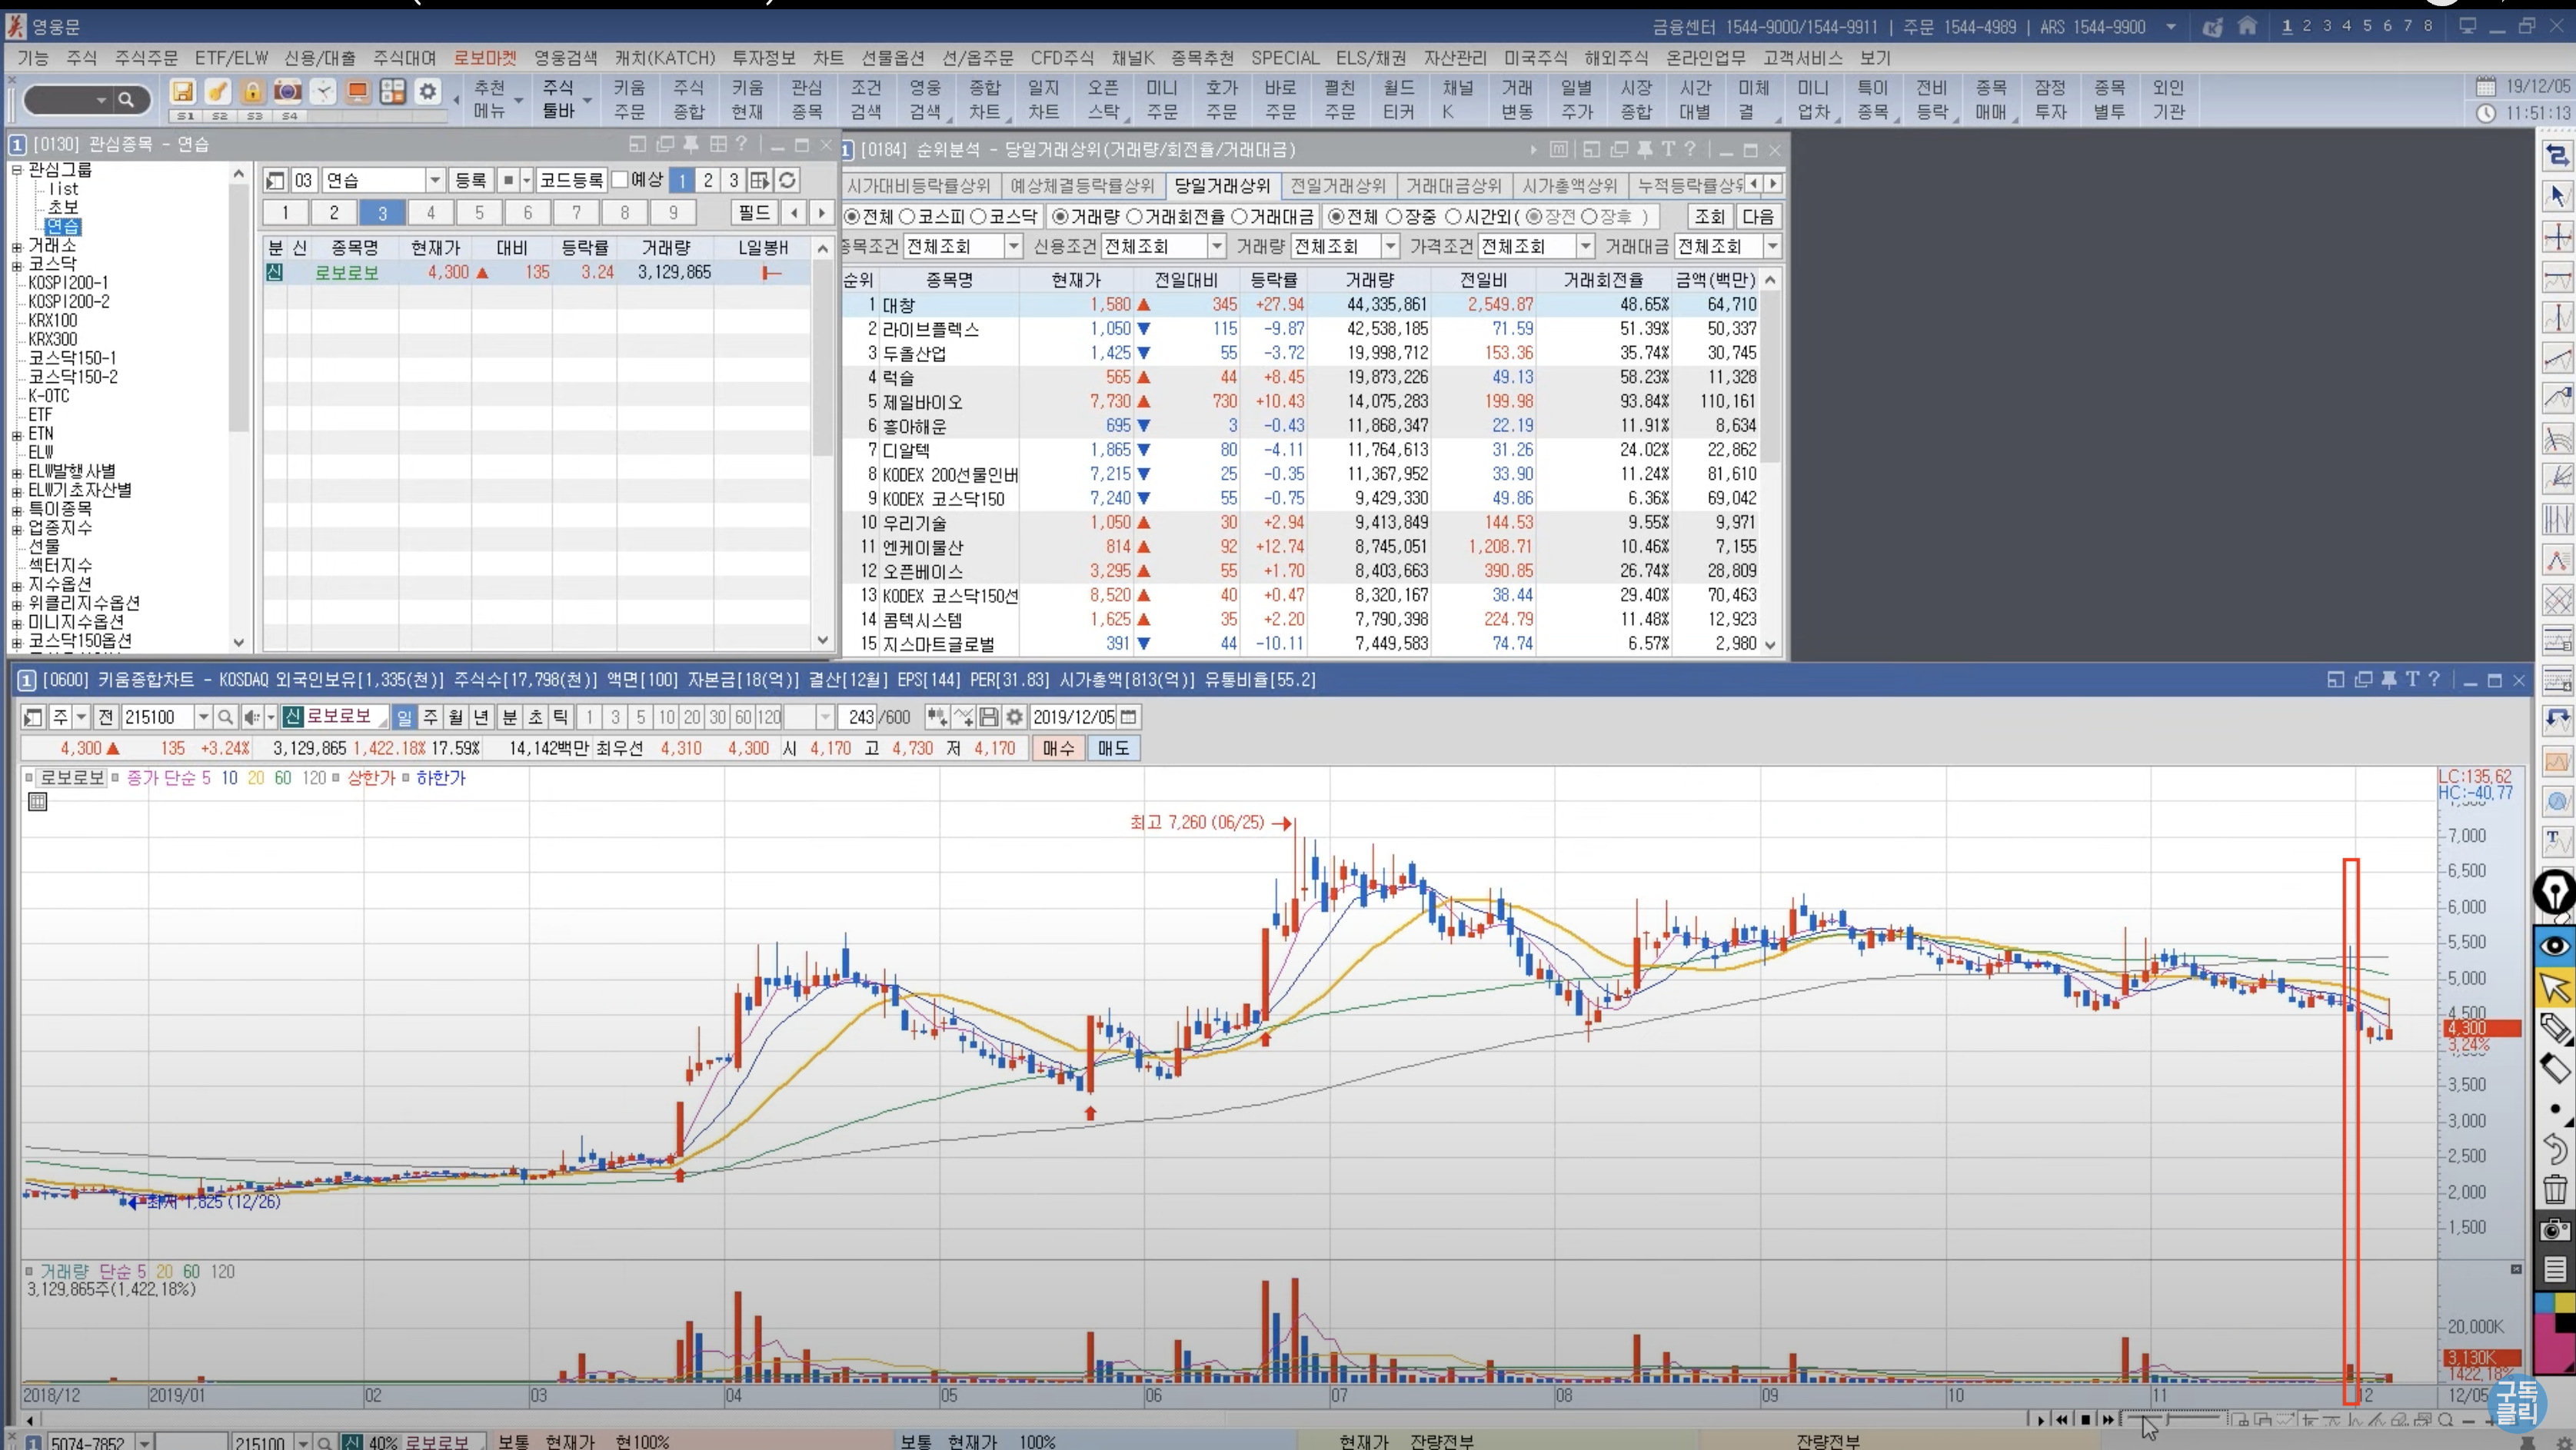This screenshot has width=2576, height=1450.
Task: Click the 매수 buy button
Action: coord(1058,748)
